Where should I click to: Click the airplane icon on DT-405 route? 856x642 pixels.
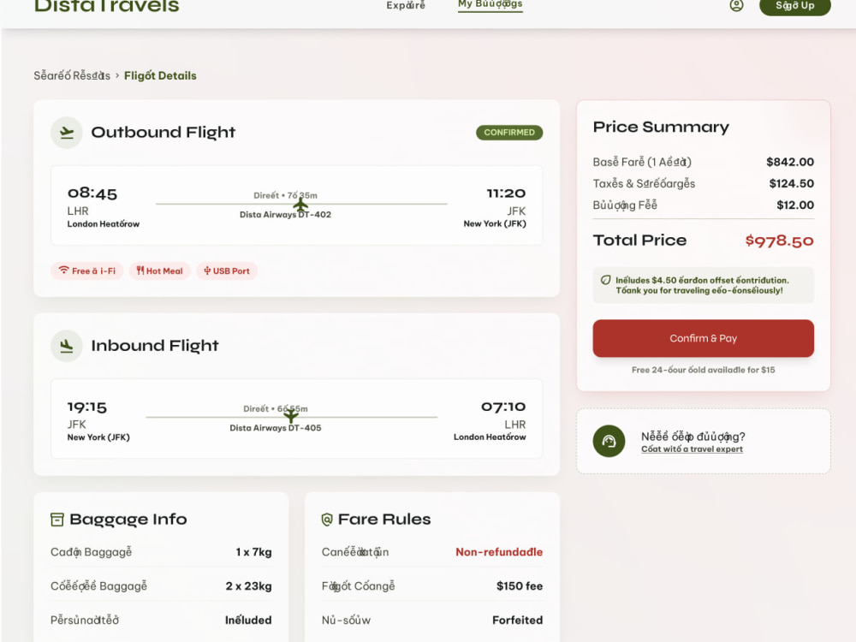pos(291,416)
